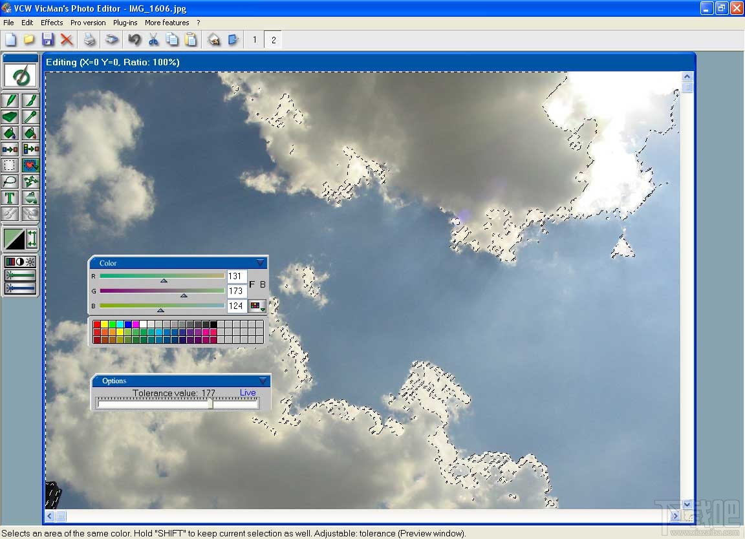Click the blue line slider button in the toolbox
This screenshot has height=539, width=745.
(x=20, y=288)
